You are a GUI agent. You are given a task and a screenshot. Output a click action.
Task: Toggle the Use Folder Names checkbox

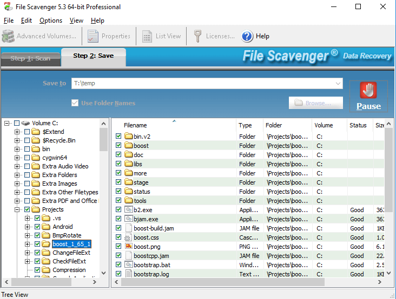75,103
